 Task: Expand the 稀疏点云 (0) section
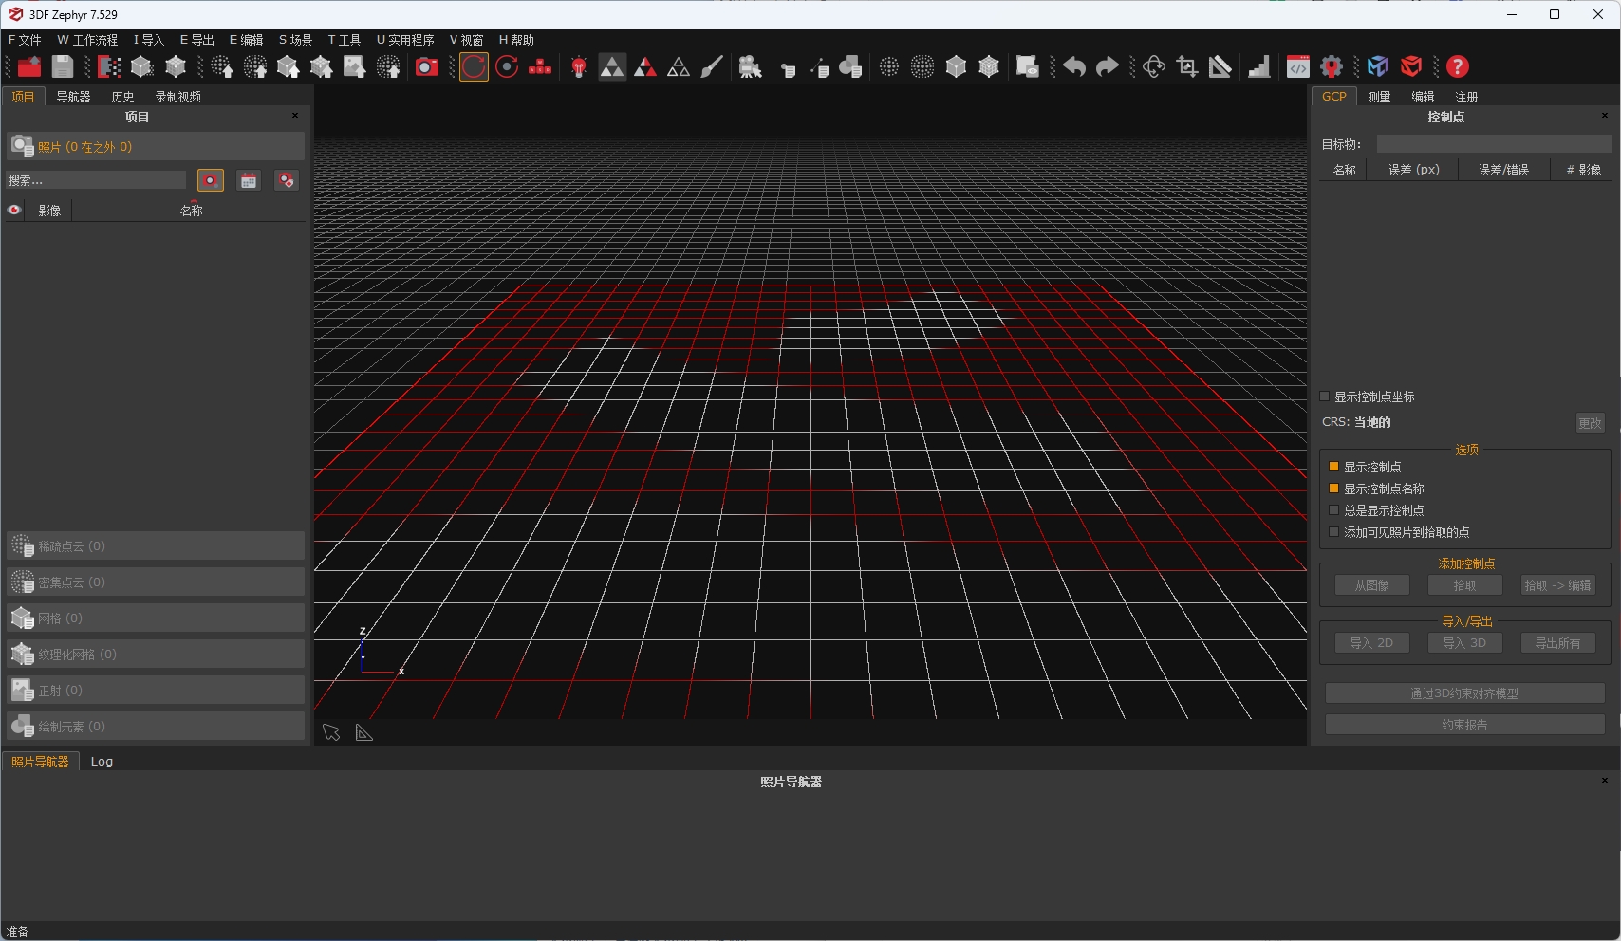coord(156,546)
